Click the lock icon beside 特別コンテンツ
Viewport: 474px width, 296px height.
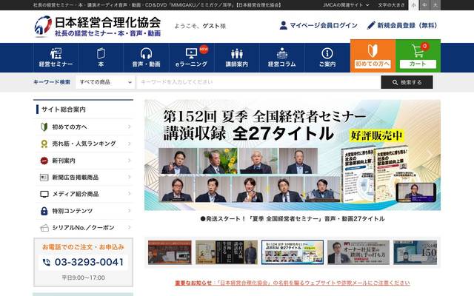pos(44,211)
